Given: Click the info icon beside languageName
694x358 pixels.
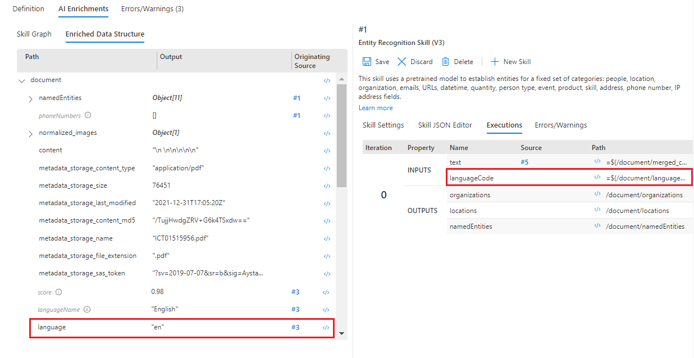Looking at the screenshot, I should pos(87,310).
